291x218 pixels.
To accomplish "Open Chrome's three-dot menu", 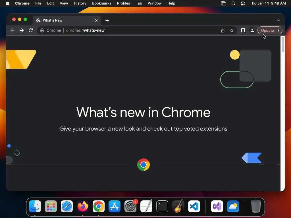I will (278, 30).
